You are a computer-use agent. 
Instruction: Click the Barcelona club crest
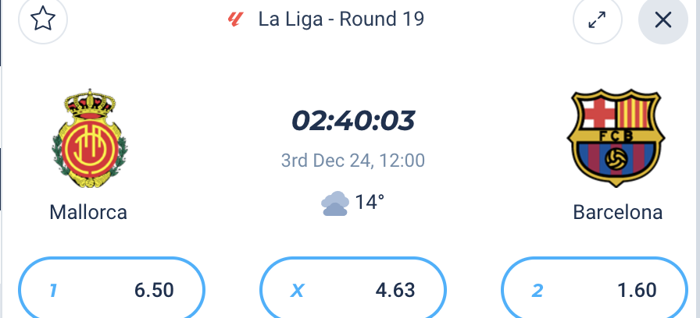tap(616, 138)
